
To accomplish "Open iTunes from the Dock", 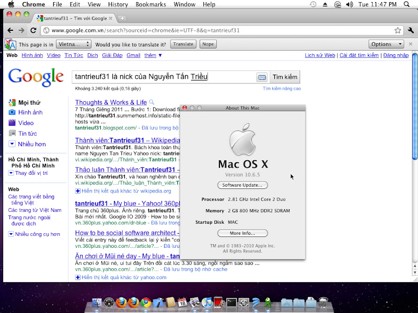I will pyautogui.click(x=207, y=303).
